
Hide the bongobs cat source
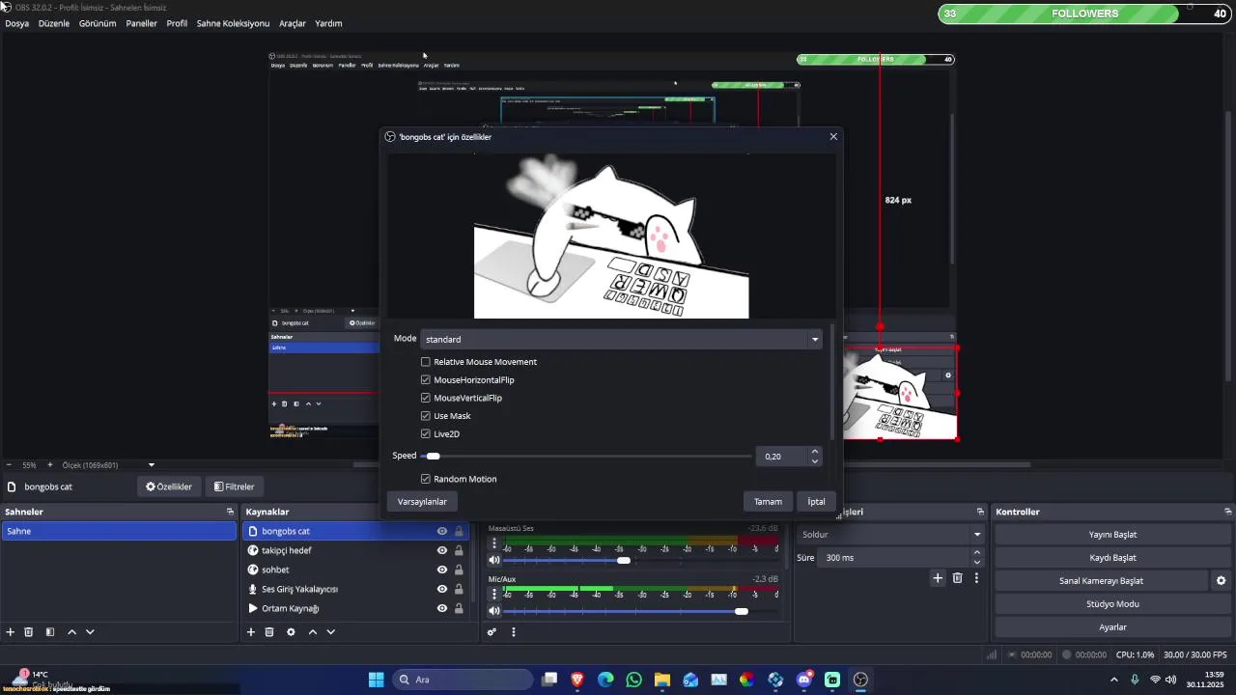[x=442, y=531]
